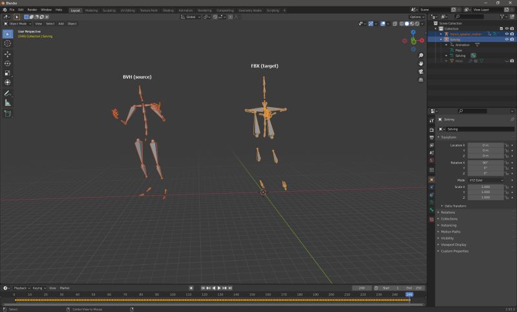The height and width of the screenshot is (312, 517).
Task: Click the Location X value field
Action: point(486,145)
